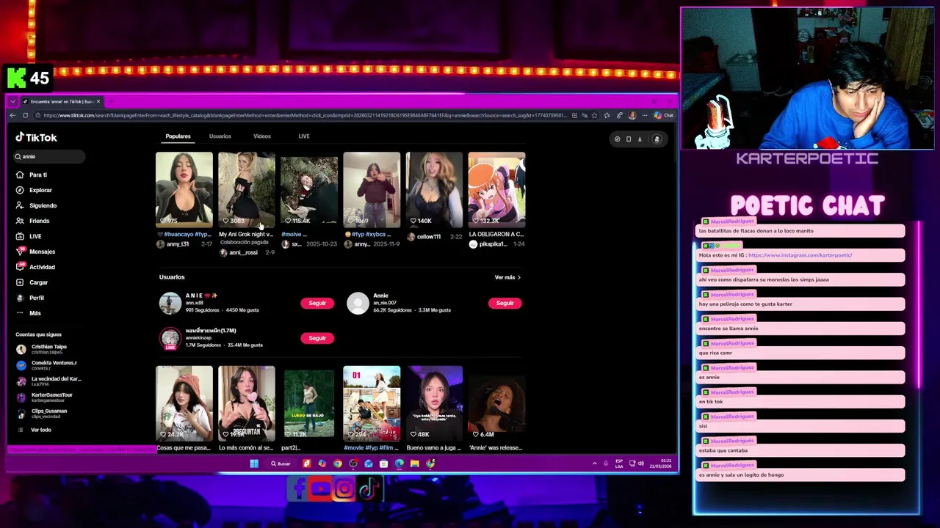Follow the Annie an_nie.007 user
Image resolution: width=940 pixels, height=528 pixels.
pyautogui.click(x=505, y=303)
